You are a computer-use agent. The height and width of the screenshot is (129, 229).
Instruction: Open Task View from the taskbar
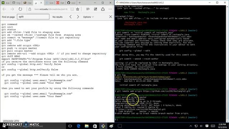(x=70, y=126)
